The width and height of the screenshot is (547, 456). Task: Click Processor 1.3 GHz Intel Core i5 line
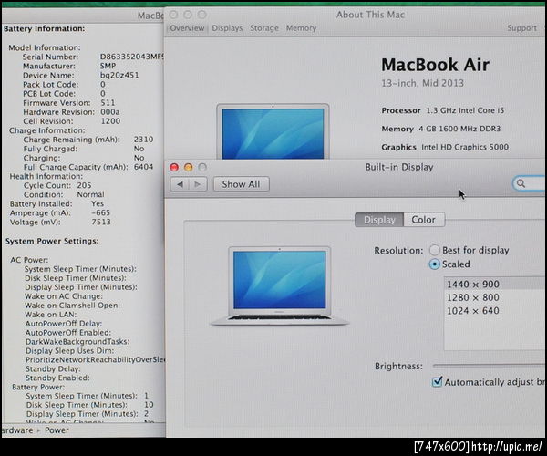click(443, 110)
